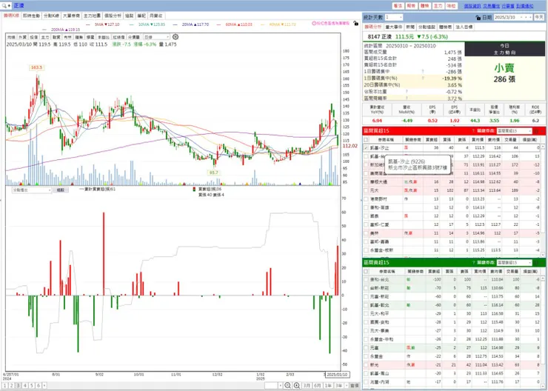
Task: Open the 新聞 tab in right panel
Action: tap(410, 27)
